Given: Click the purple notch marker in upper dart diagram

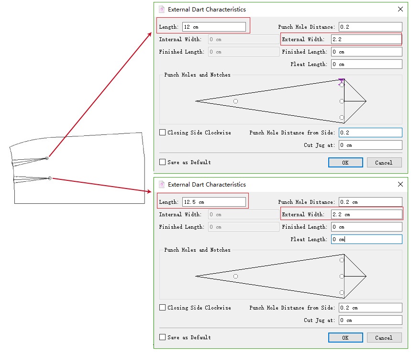Looking at the screenshot, I should coord(341,81).
